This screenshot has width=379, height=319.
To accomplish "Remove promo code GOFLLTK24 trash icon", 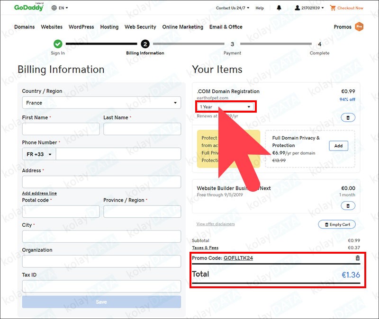I will point(358,258).
